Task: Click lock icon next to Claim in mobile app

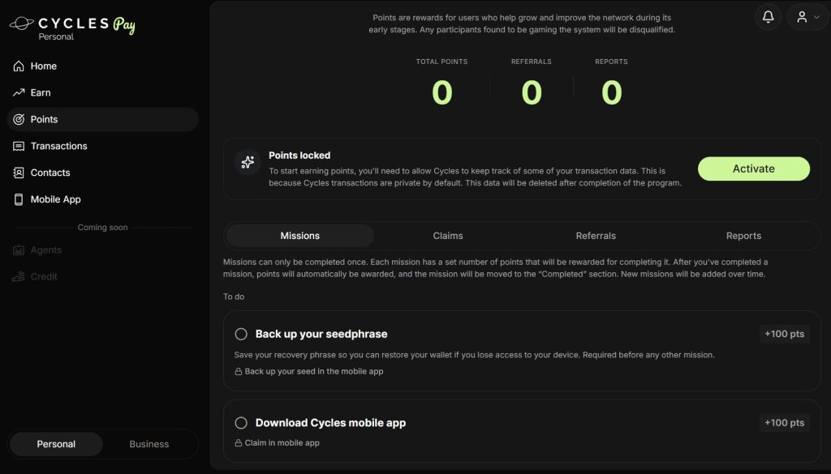Action: click(x=239, y=443)
